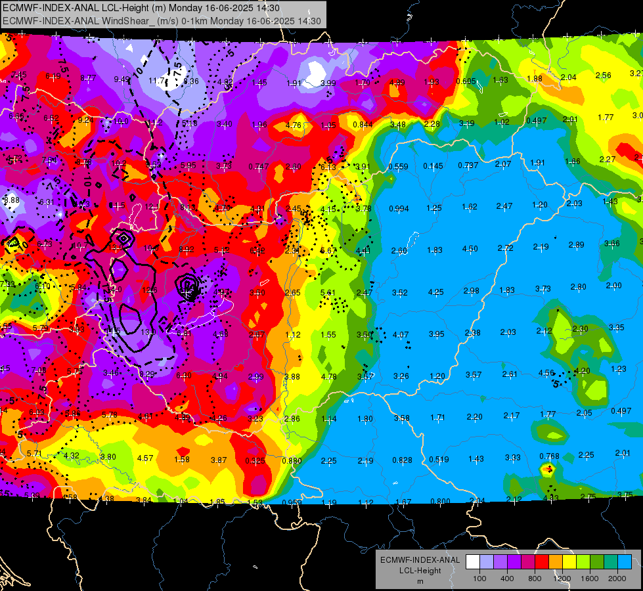Click the pale lavender legend swatch
Viewport: 643px width, 591px height.
486,562
